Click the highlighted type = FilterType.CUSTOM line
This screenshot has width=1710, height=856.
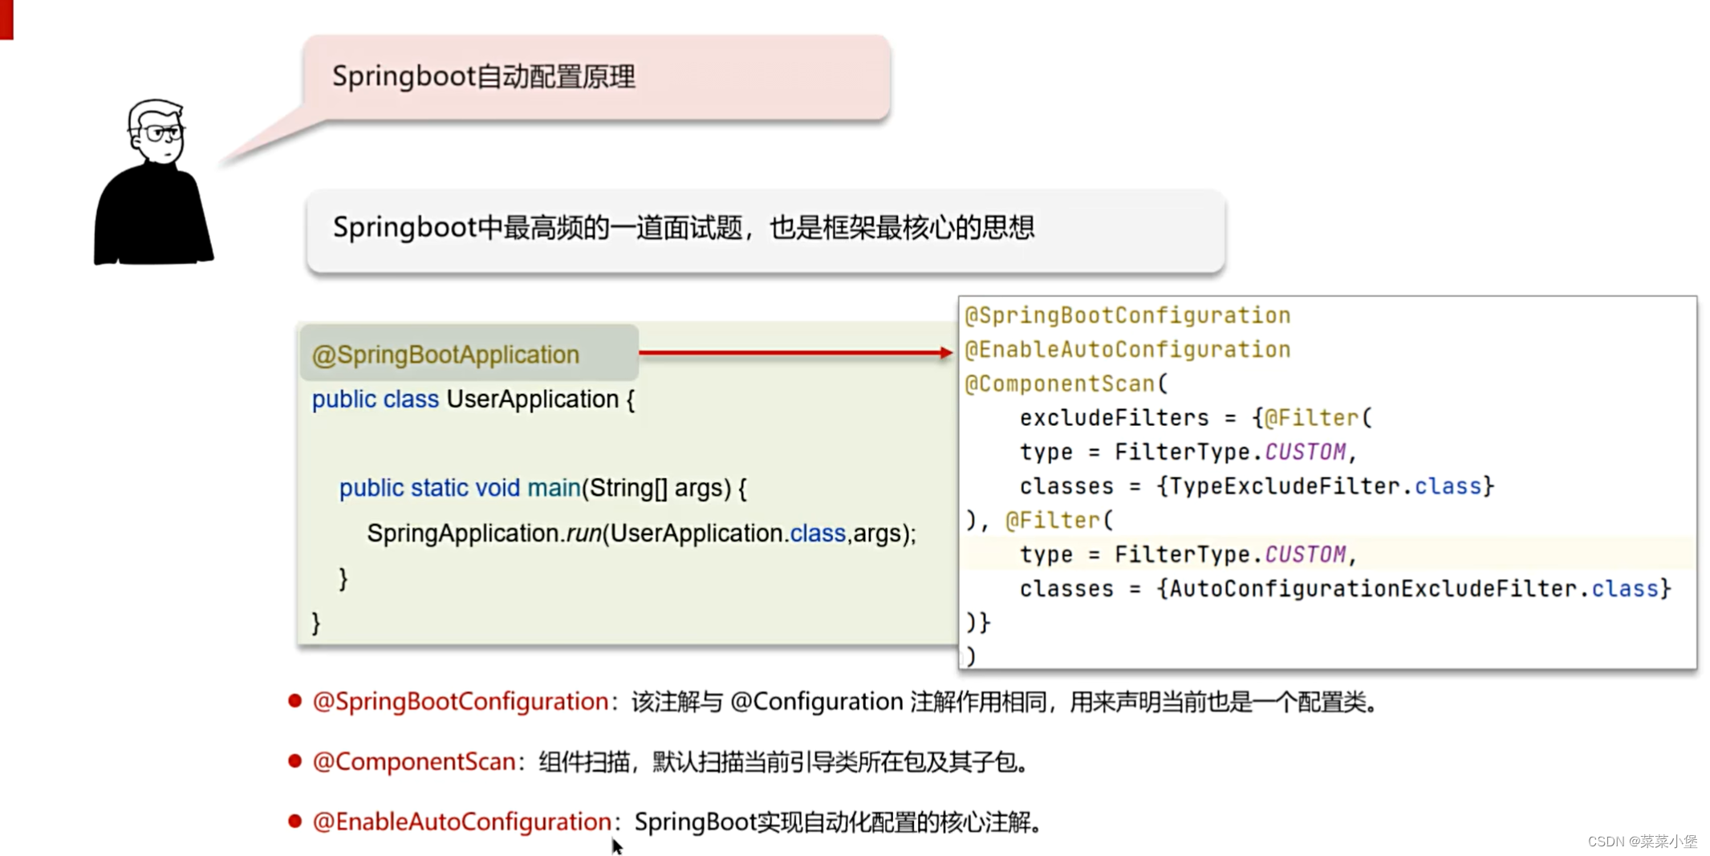pyautogui.click(x=1188, y=554)
